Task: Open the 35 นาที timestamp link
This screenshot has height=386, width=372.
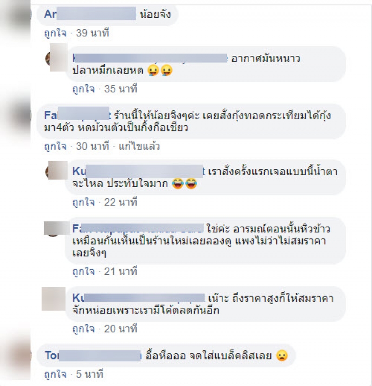Action: (x=121, y=89)
